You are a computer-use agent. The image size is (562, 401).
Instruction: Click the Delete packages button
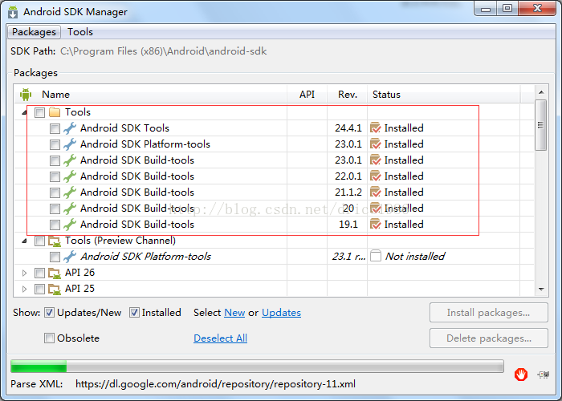click(x=488, y=338)
